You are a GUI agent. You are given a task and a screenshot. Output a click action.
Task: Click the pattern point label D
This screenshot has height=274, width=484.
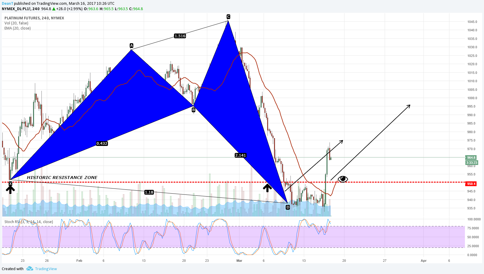288,207
